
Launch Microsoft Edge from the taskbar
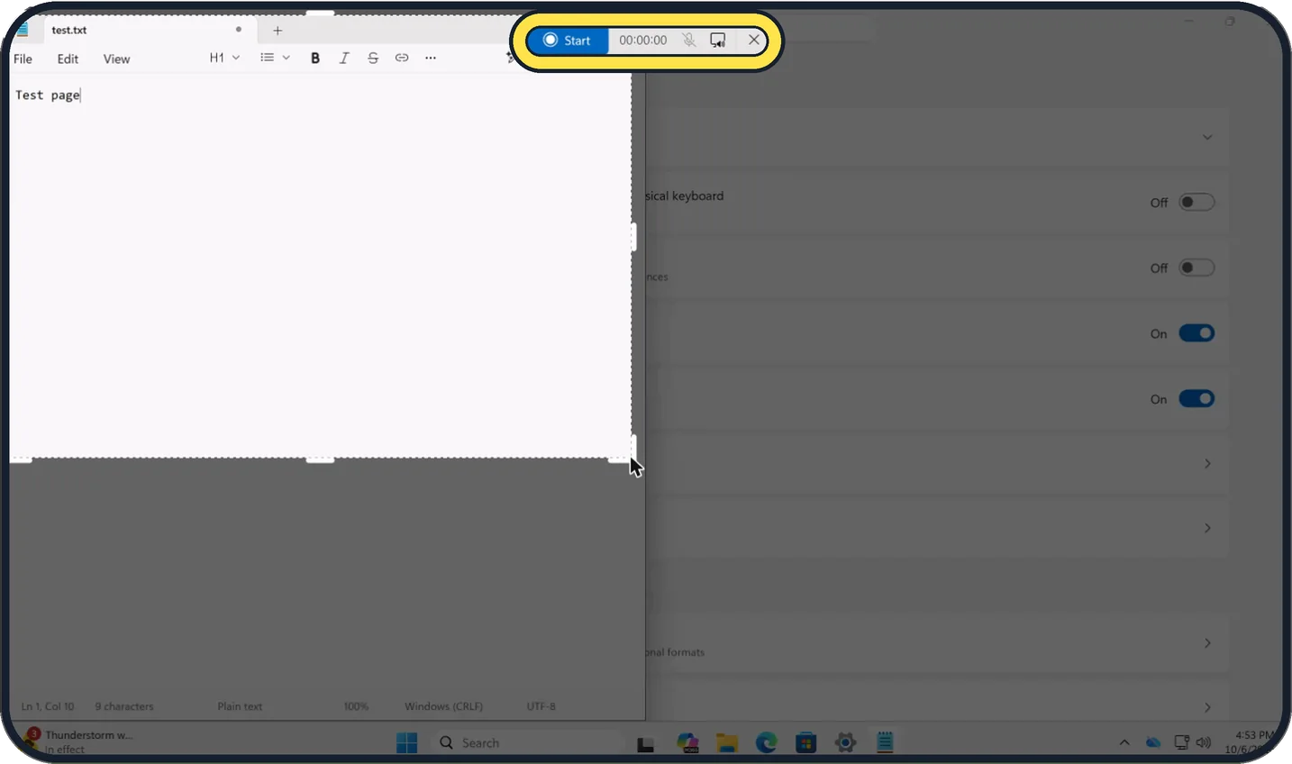click(767, 742)
